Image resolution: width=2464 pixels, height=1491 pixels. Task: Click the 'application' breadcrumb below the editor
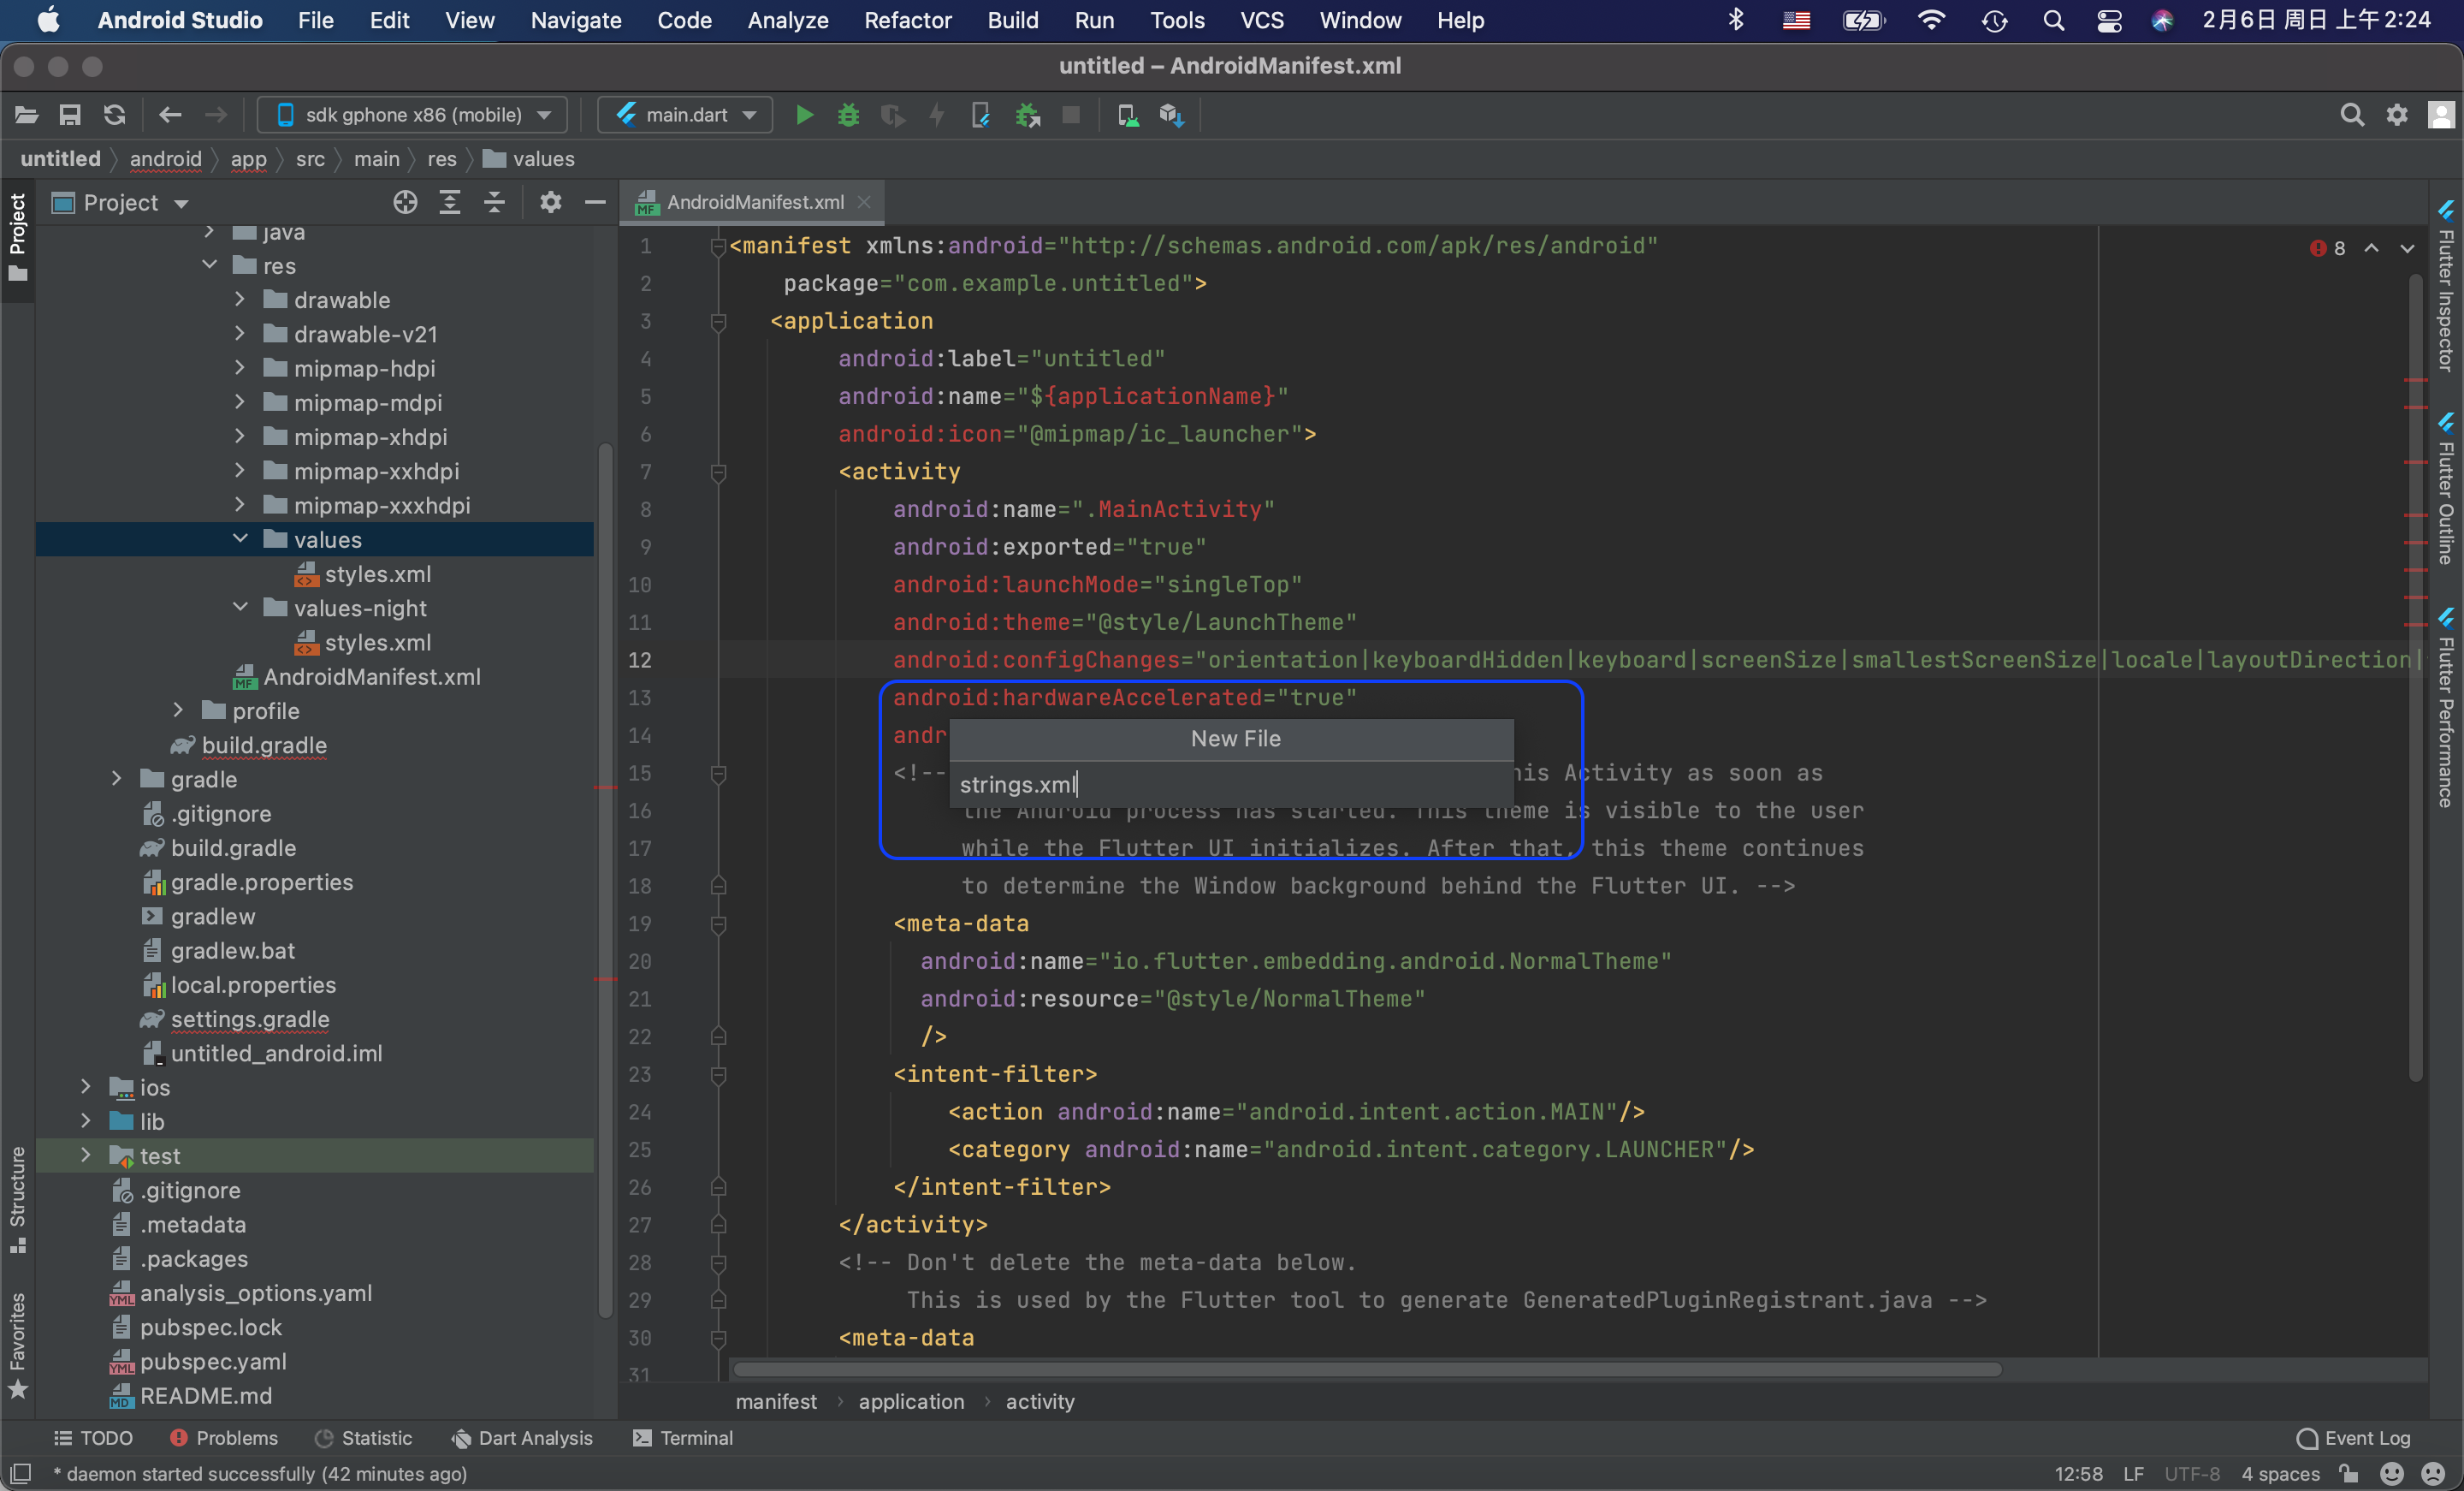[911, 1401]
